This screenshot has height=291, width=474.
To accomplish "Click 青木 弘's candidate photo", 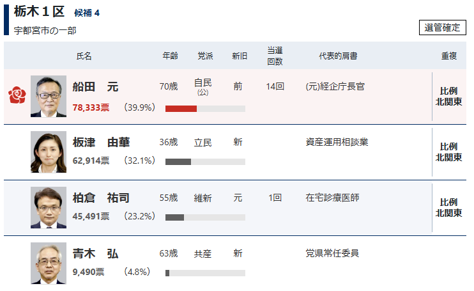I will (48, 263).
